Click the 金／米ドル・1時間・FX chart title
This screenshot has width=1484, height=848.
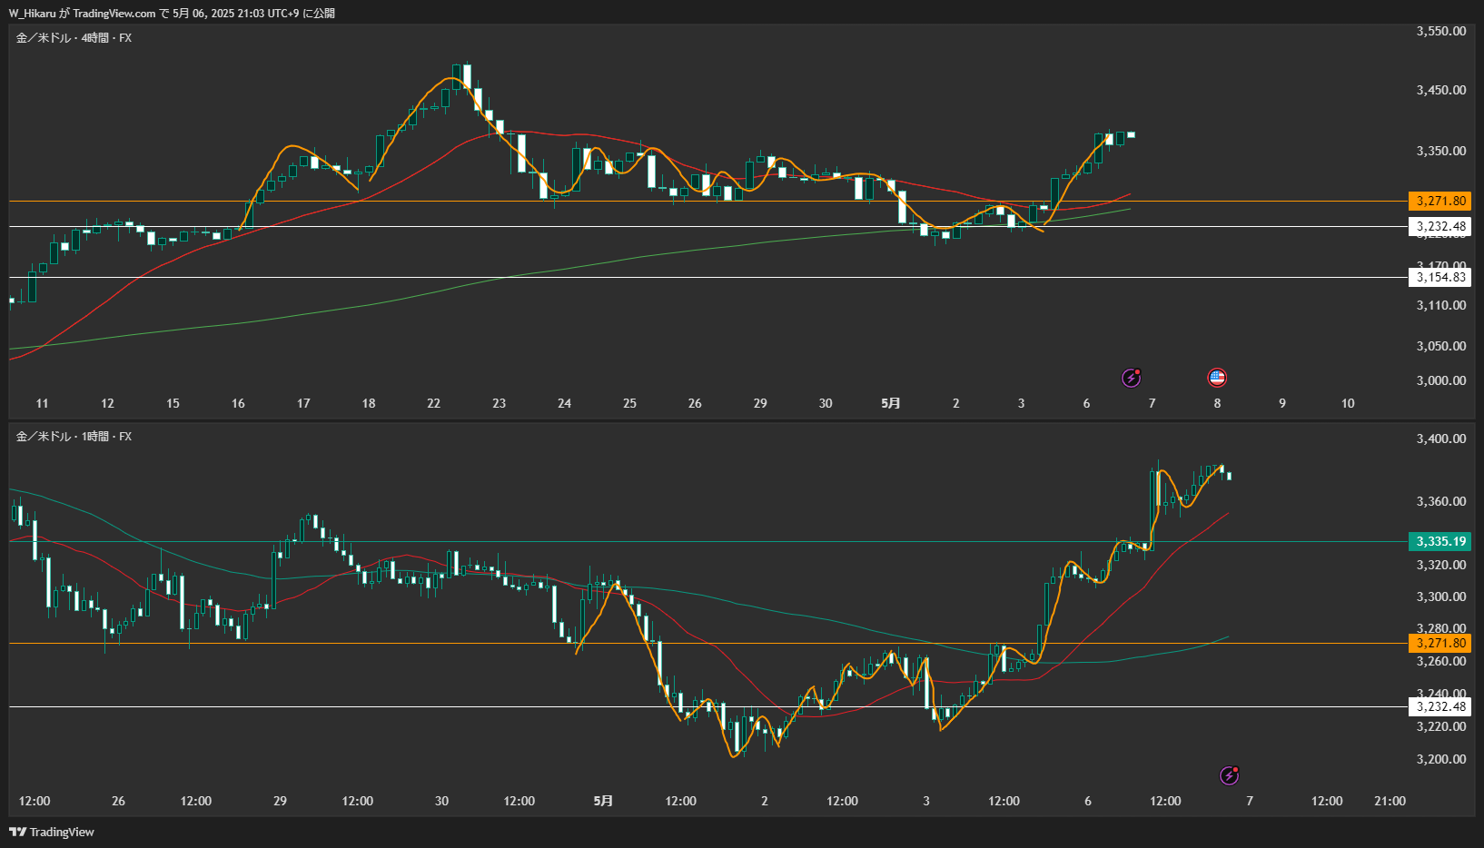pos(74,437)
